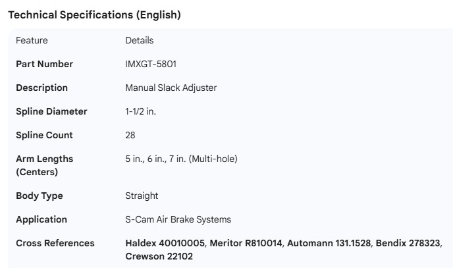Select the Cross References label
Screen dimensions: 453x270
(x=55, y=243)
